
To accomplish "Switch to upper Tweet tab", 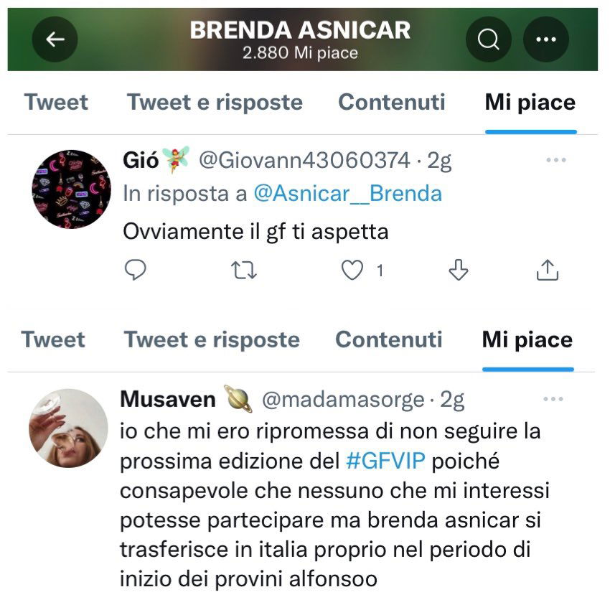I will coord(56,103).
